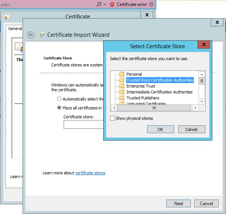Viewport: 226px width, 214px height.
Task: Click the back arrow in Certificate Import Wizard
Action: point(31,35)
